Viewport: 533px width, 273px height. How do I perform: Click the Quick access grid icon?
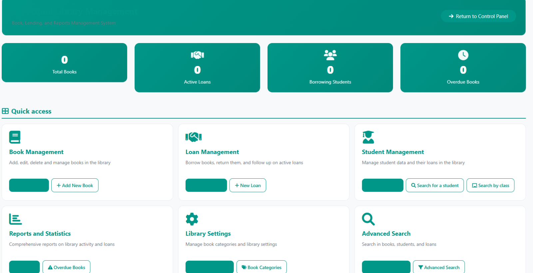click(5, 111)
